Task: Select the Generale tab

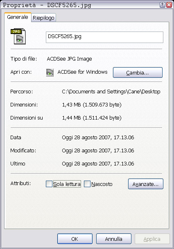Action: pos(18,17)
